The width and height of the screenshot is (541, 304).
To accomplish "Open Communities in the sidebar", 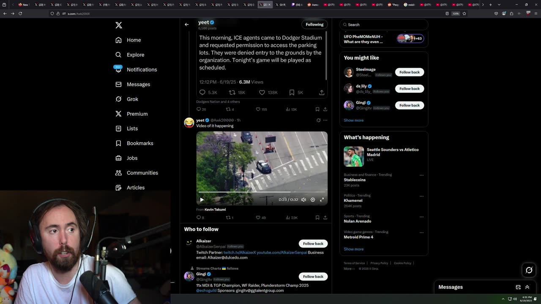I will pyautogui.click(x=137, y=173).
